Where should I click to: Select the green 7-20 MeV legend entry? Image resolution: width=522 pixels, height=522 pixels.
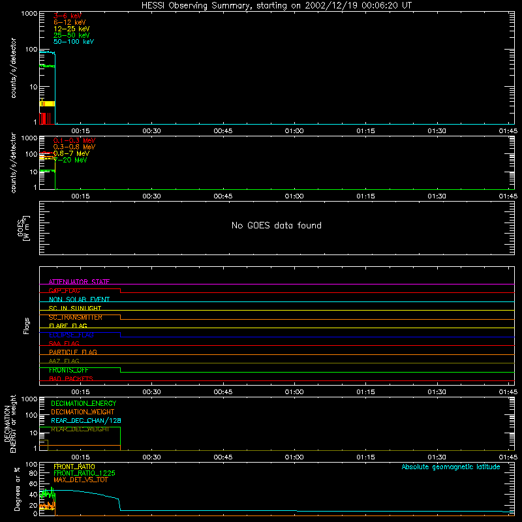coord(70,160)
